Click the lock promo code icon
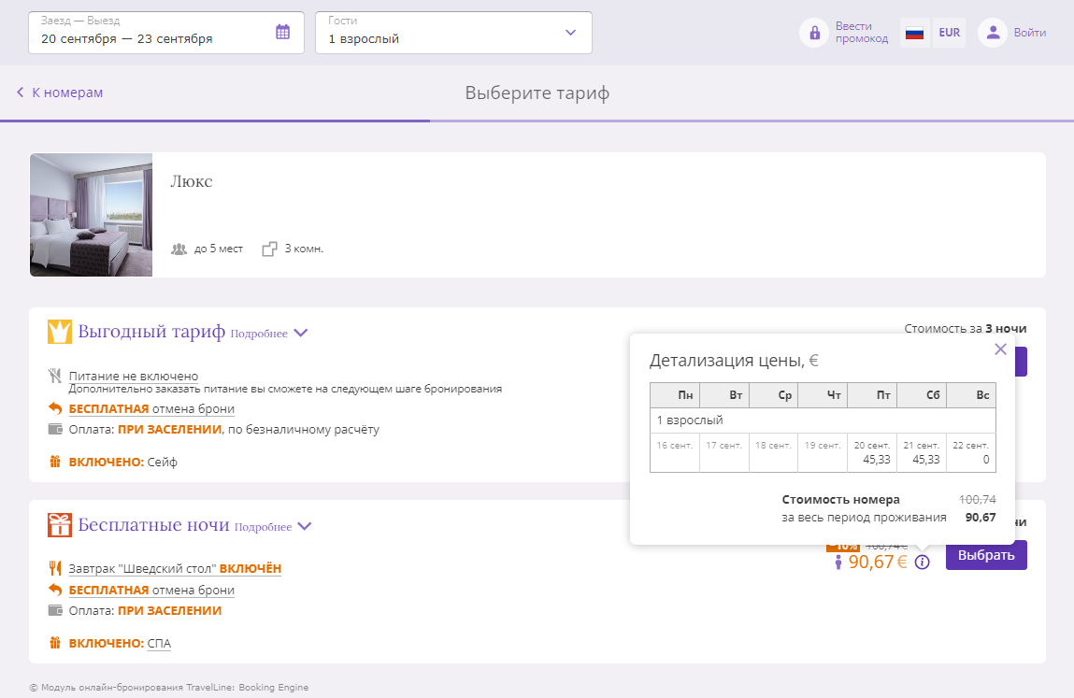The width and height of the screenshot is (1074, 698). (x=814, y=32)
